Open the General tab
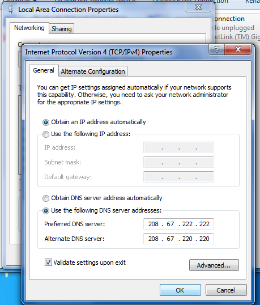Screen dimensions: 260x305 [x=44, y=70]
